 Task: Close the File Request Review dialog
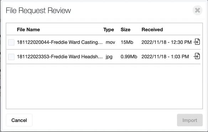[x=197, y=10]
